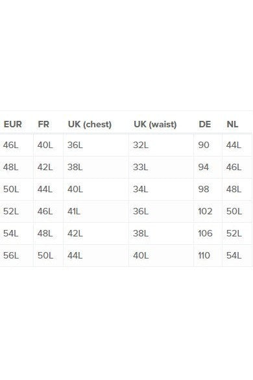
Task: Click the 56L cell in EUR column
Action: (11, 255)
